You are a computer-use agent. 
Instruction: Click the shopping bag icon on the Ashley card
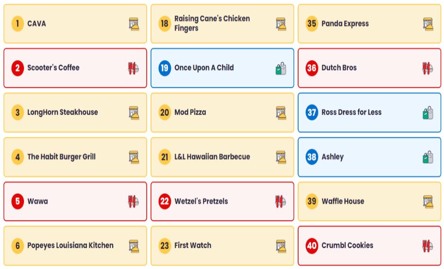click(428, 157)
